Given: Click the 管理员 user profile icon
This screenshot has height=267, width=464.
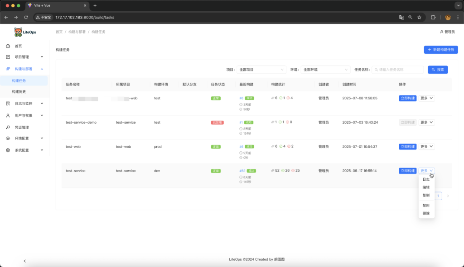Looking at the screenshot, I should point(441,32).
